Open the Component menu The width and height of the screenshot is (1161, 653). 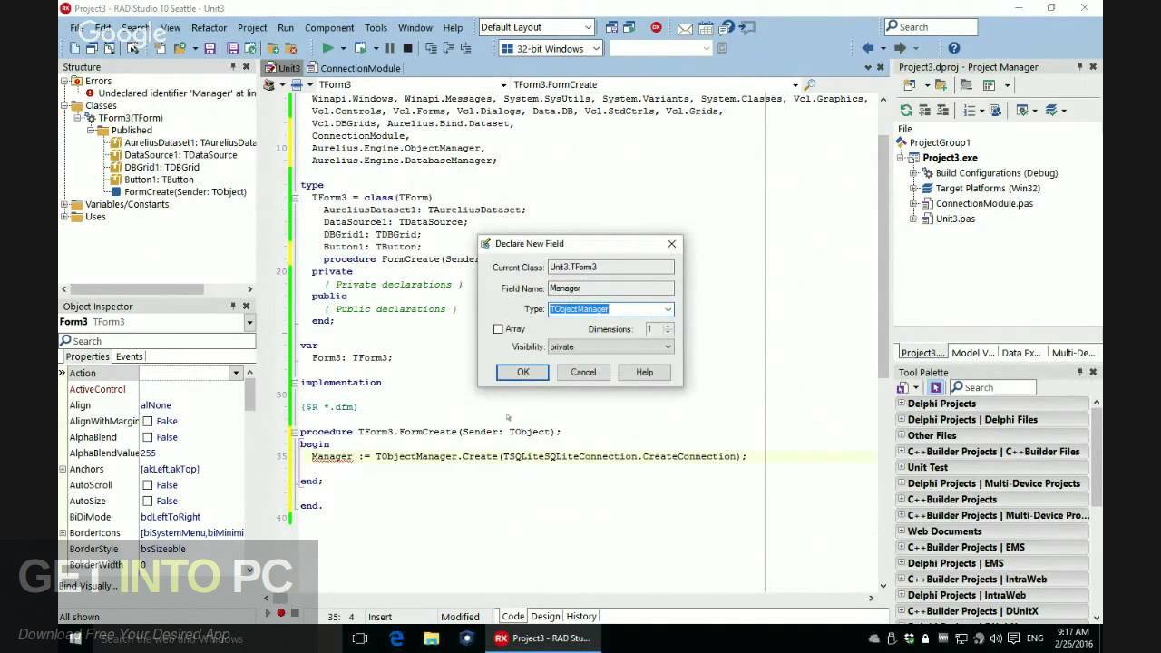point(329,28)
